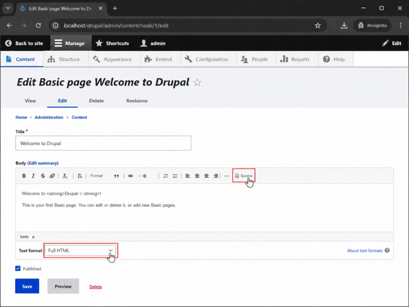Go to the Content breadcrumb link
409x307 pixels.
pos(79,117)
